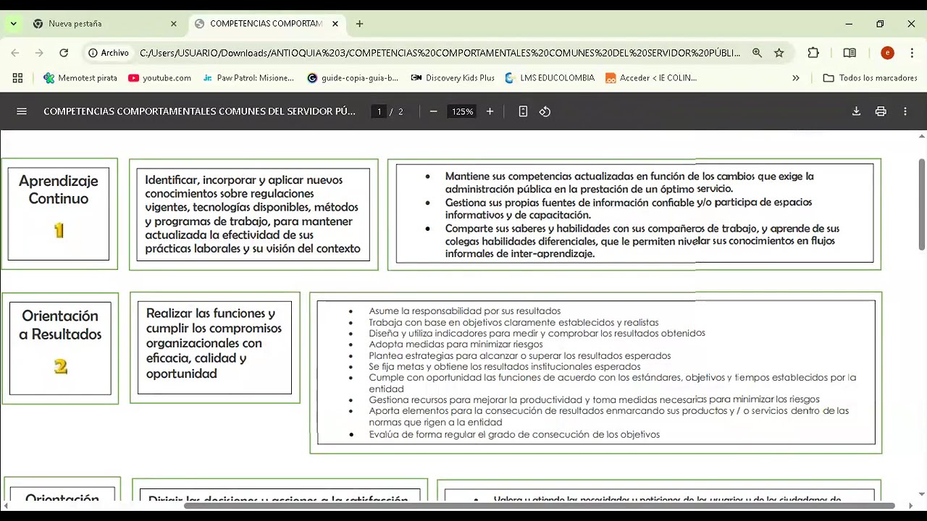Open the tab search dropdown arrow
927x521 pixels.
click(x=13, y=24)
